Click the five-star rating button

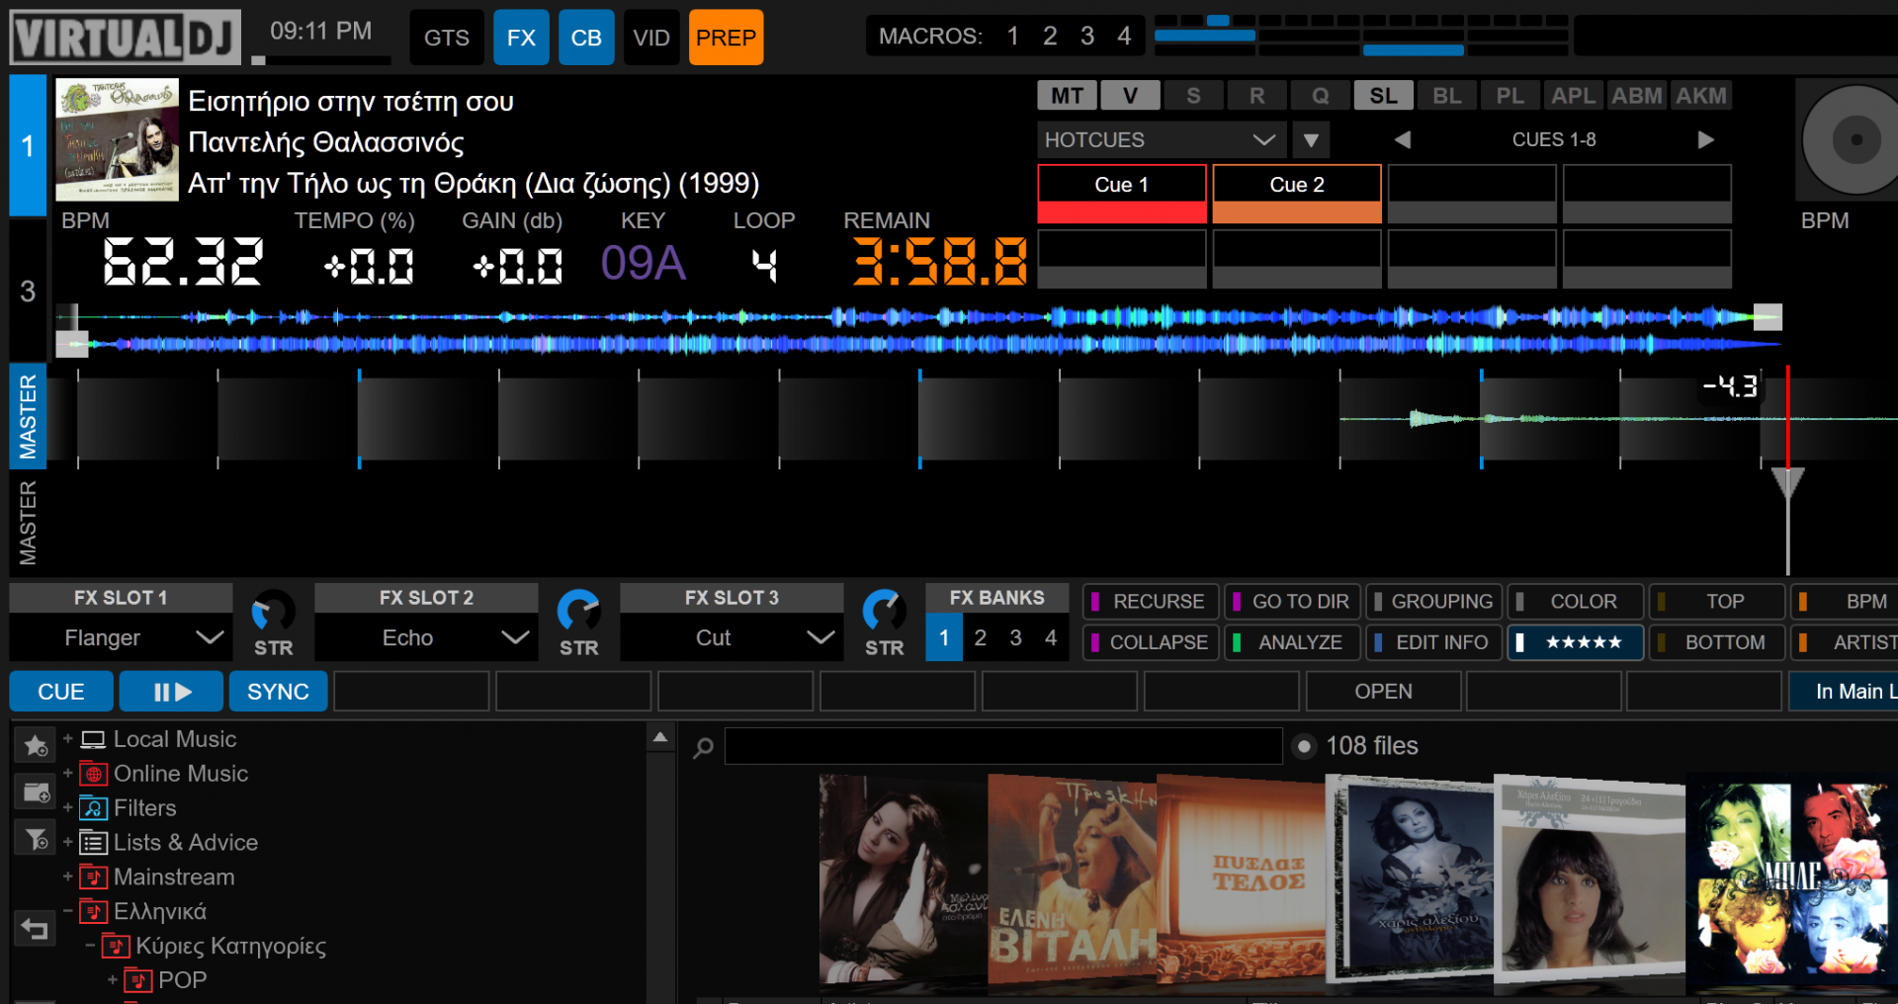tap(1576, 642)
